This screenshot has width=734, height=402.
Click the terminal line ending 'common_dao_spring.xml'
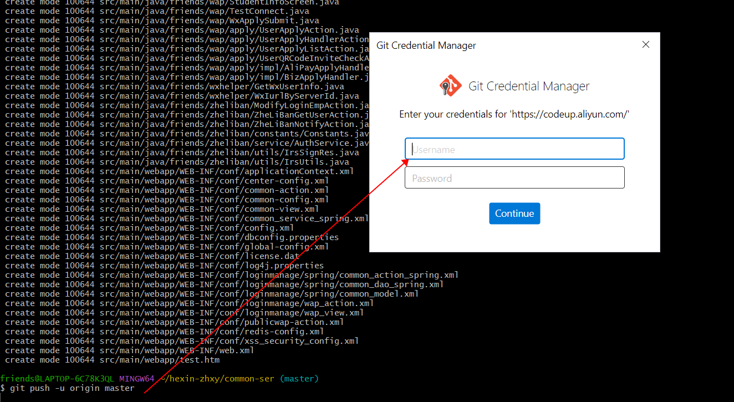click(x=225, y=284)
